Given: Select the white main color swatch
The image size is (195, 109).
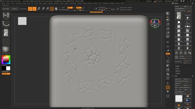Looking at the screenshot, I should click(x=8, y=68).
